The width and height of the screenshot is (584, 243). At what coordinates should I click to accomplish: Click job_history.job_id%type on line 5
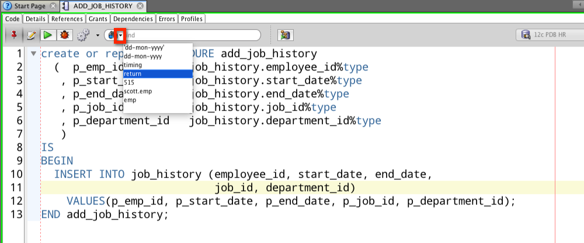pyautogui.click(x=263, y=108)
